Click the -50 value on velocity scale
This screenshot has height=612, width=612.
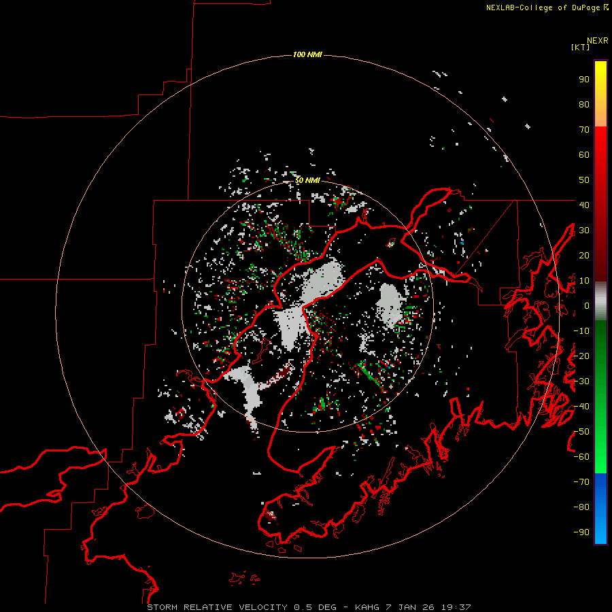pyautogui.click(x=581, y=432)
